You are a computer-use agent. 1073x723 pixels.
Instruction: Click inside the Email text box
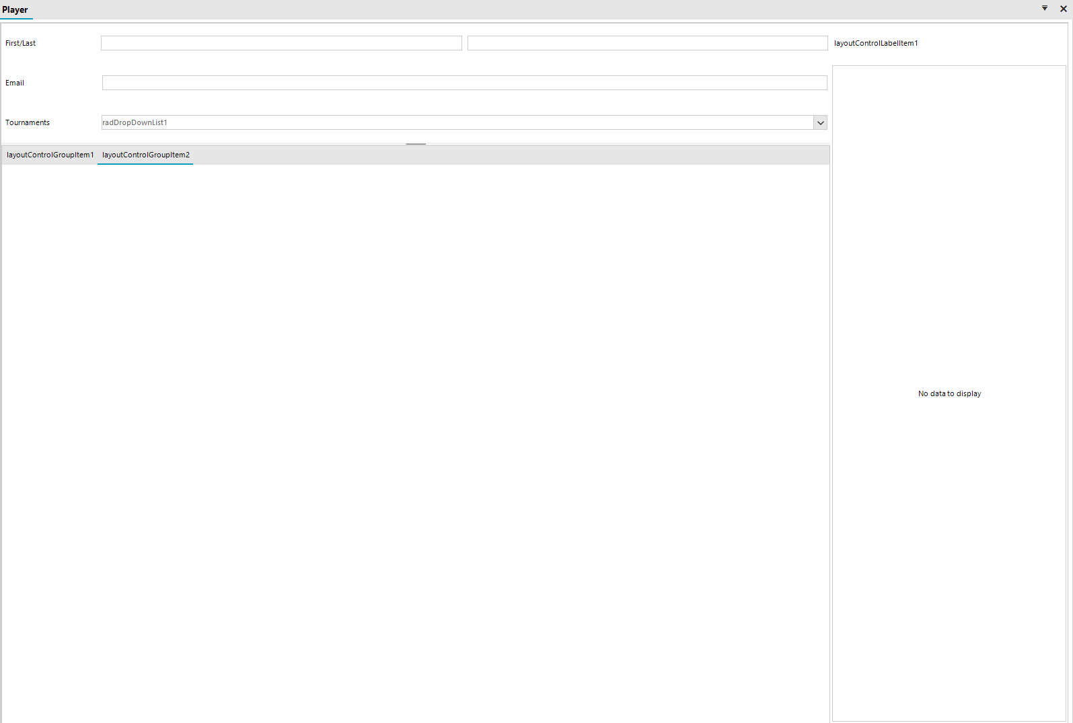point(464,83)
